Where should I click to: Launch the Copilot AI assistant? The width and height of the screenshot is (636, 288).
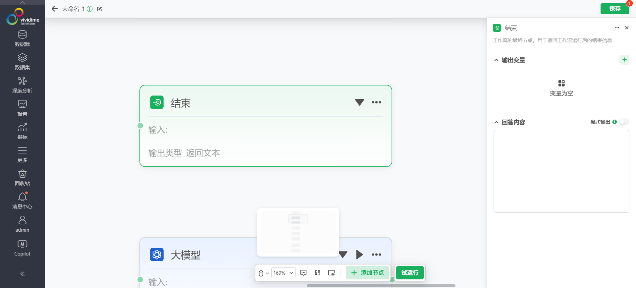coord(22,248)
